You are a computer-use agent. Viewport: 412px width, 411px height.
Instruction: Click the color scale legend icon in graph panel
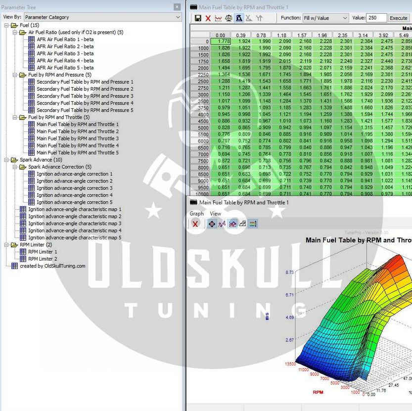pos(254,224)
